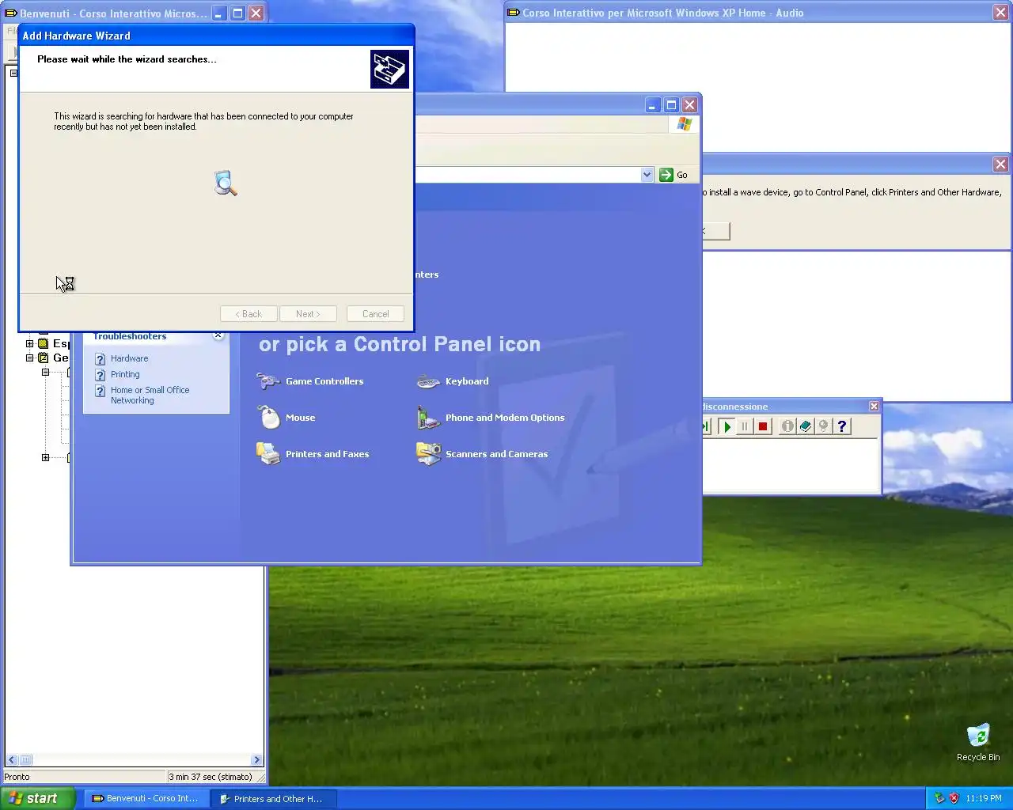
Task: Switch to 'Benvenuti - Corso Int...' taskbar button
Action: click(x=146, y=799)
